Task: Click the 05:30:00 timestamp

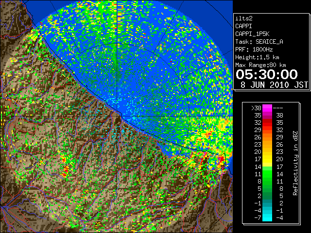Action: click(267, 74)
